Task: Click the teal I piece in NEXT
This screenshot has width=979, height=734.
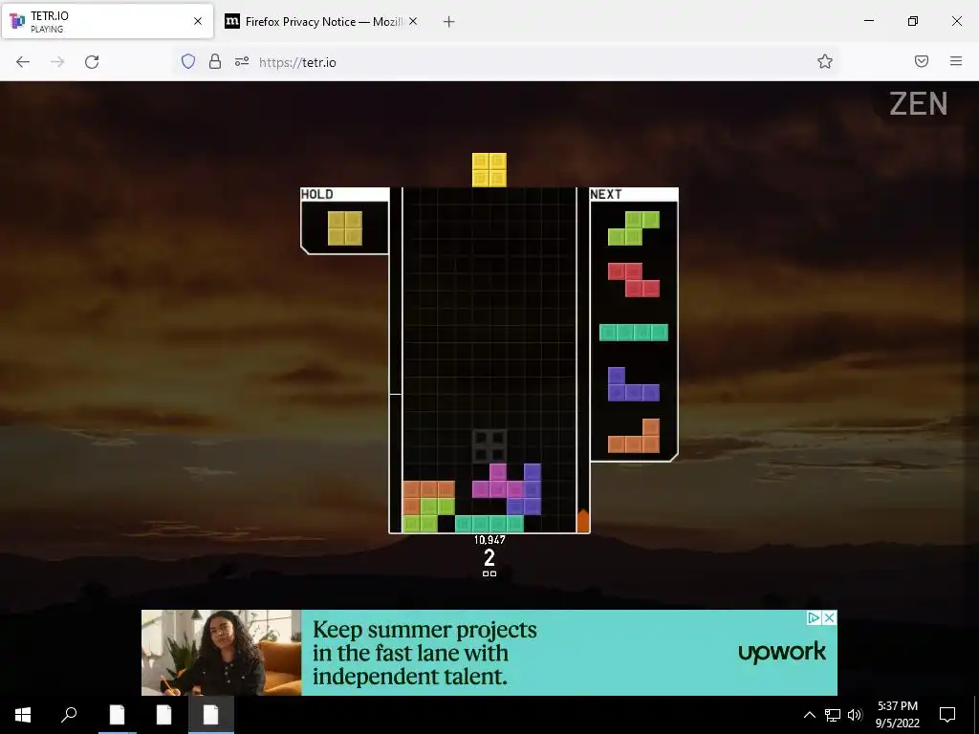Action: point(634,332)
